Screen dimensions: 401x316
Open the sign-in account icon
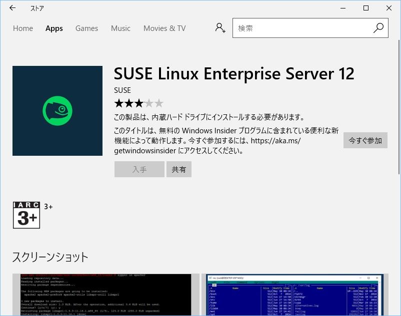coord(220,28)
